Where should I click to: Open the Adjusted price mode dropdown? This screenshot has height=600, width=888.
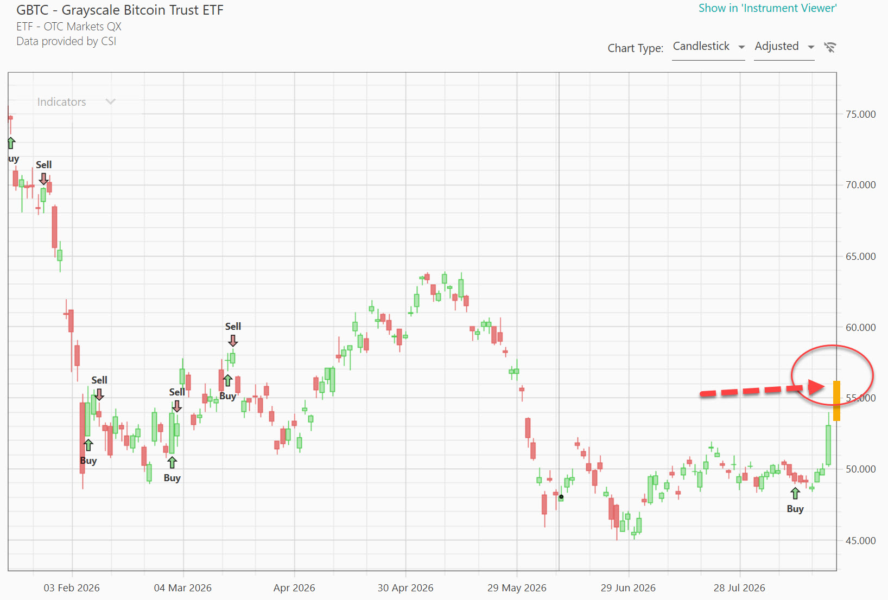click(784, 47)
